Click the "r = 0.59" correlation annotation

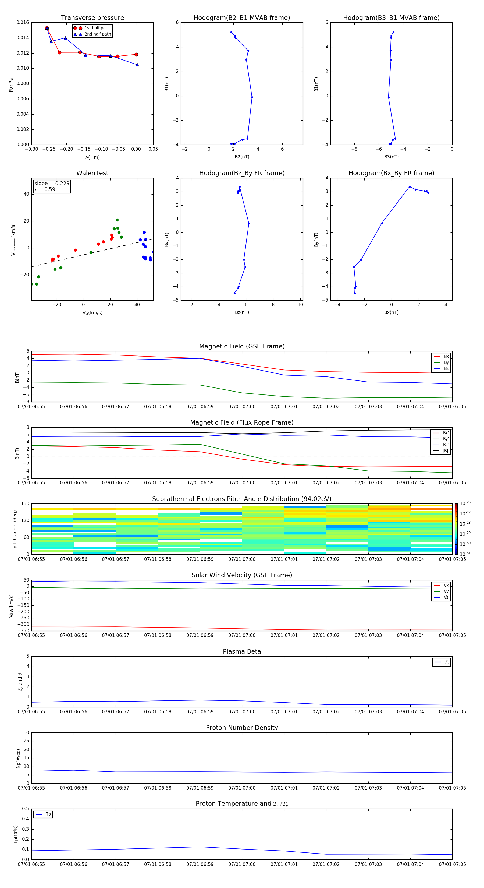(x=45, y=189)
